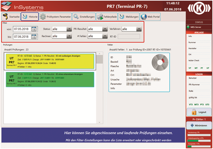Click the 'Ursache' label in Fehler panel
This screenshot has height=149, width=213.
click(x=115, y=80)
